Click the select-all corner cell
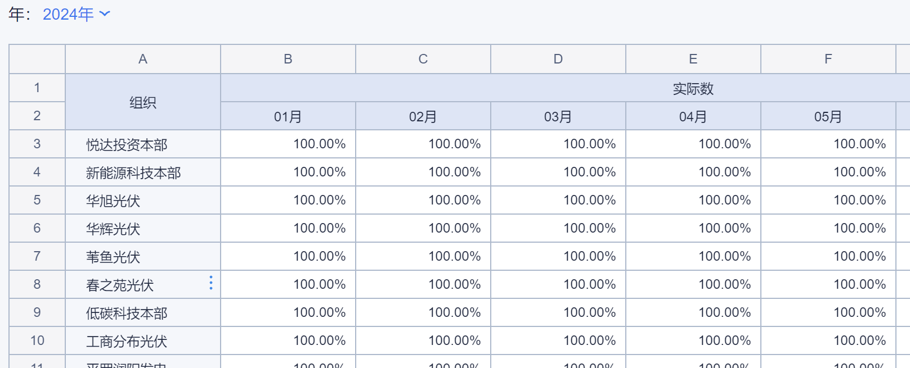This screenshot has width=910, height=368. (37, 59)
